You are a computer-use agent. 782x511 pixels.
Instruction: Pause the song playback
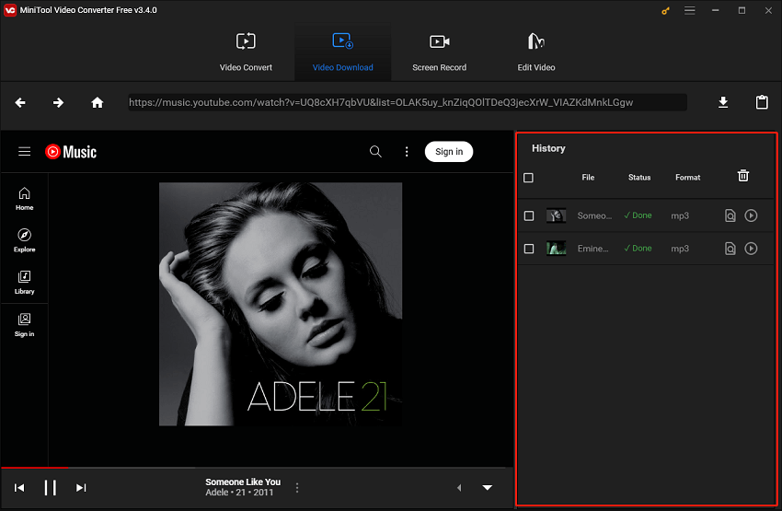51,488
